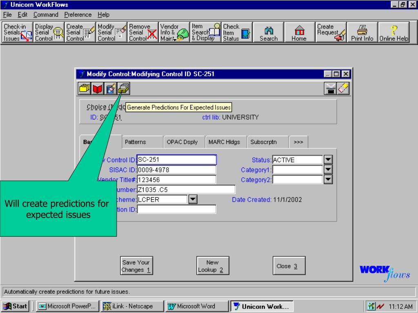Click the Control ID field SC-251

point(176,160)
